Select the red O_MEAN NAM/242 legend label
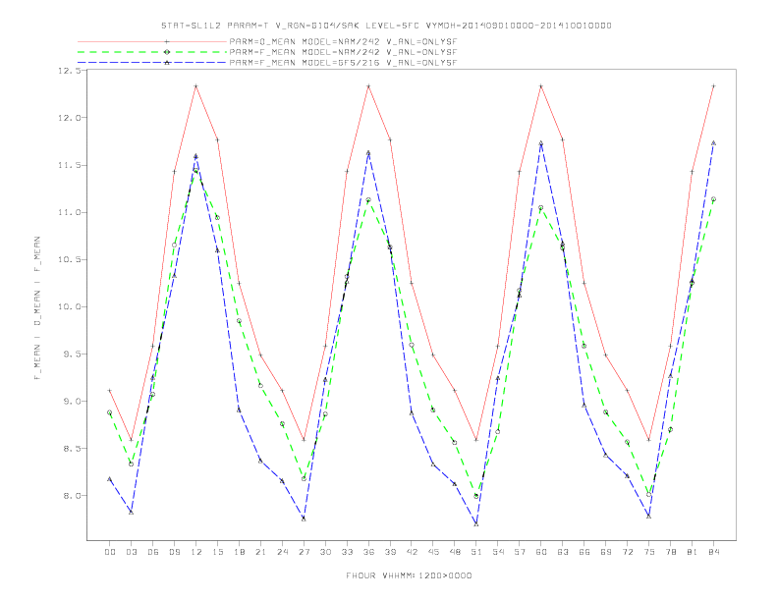 point(343,41)
